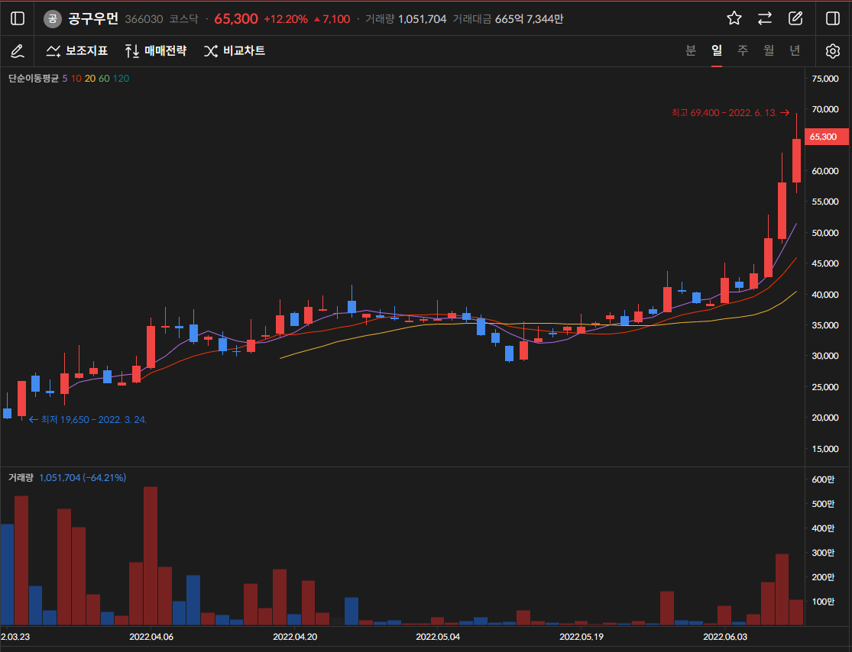Click the 공구우먼 stock name

[93, 18]
